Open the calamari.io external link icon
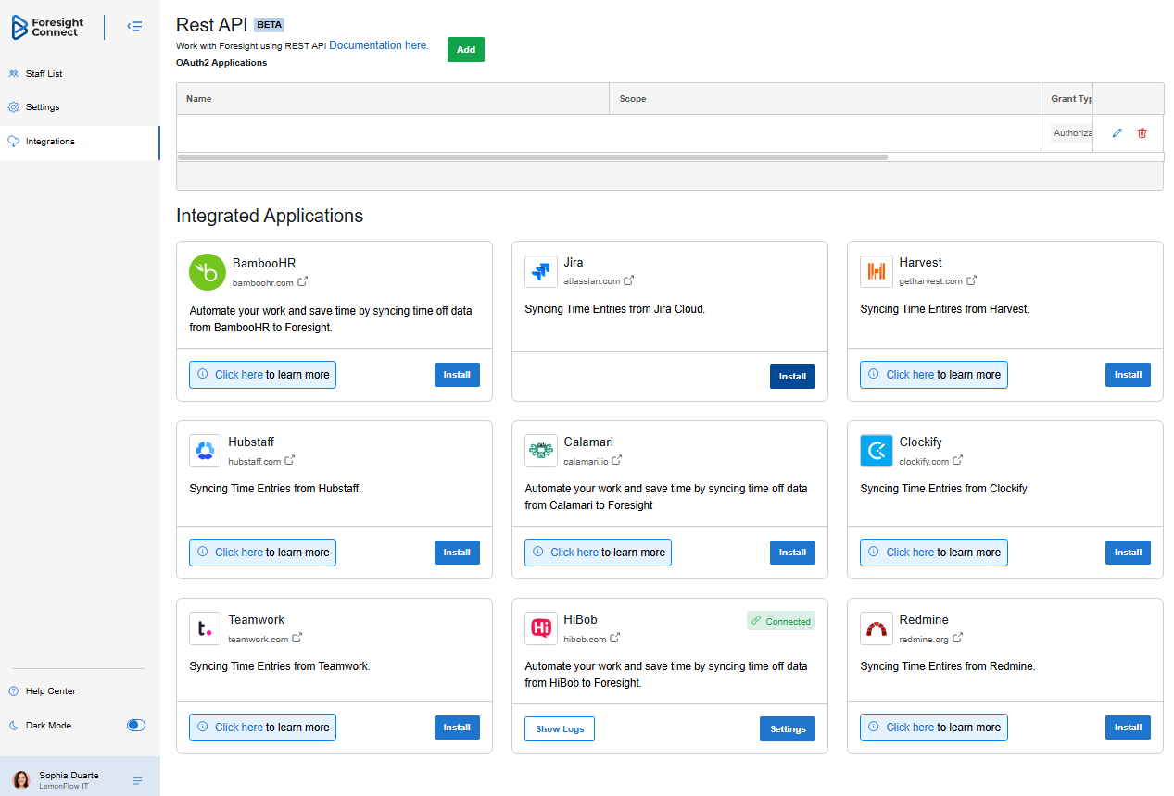 coord(617,460)
